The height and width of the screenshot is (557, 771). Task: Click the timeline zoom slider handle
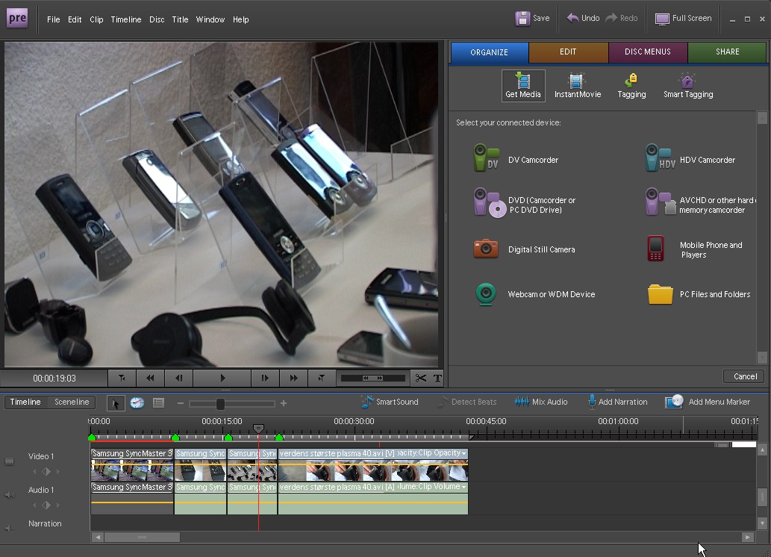(x=220, y=403)
